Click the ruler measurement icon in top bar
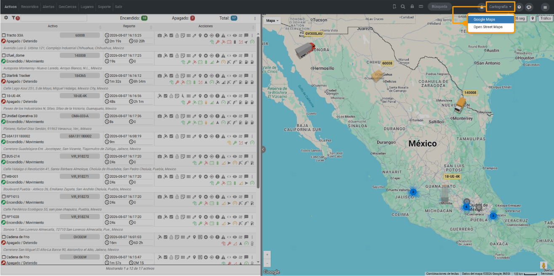 (421, 7)
